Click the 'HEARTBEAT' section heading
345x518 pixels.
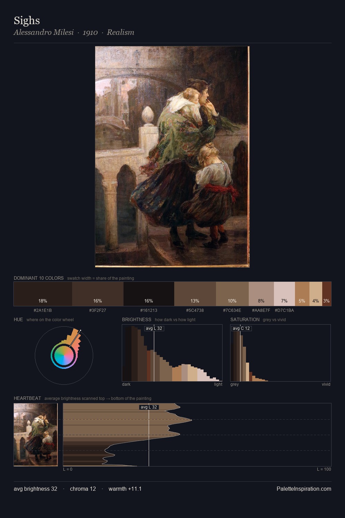click(x=27, y=398)
